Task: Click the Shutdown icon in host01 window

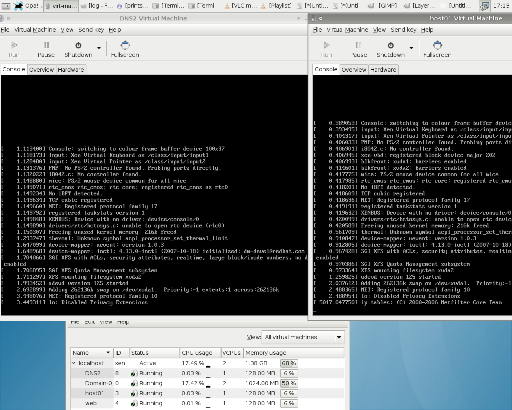Action: [391, 45]
